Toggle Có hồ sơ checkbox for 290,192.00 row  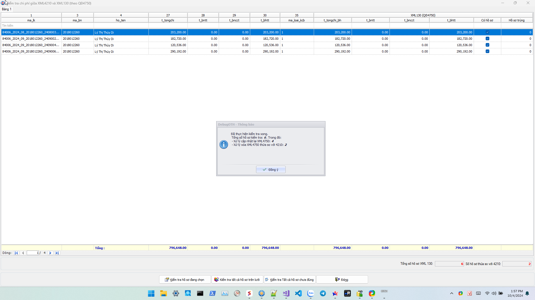487,51
